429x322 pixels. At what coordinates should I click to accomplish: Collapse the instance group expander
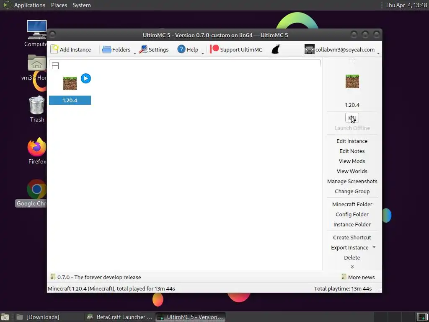[55, 66]
